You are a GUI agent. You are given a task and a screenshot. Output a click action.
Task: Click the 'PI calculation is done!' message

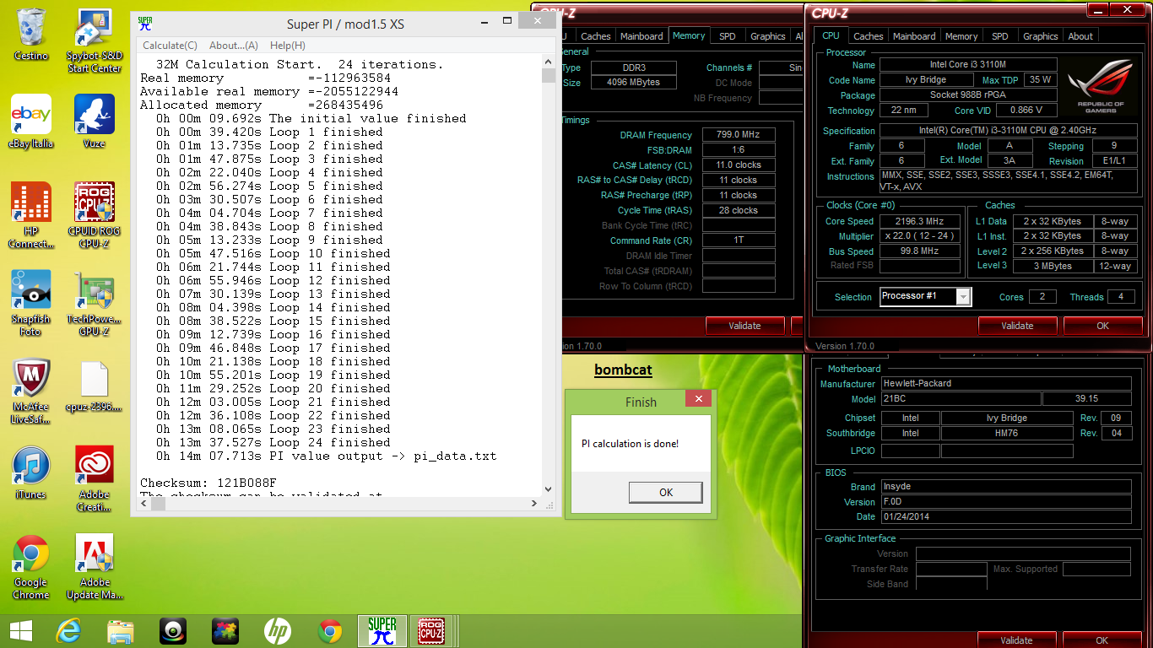pos(630,444)
